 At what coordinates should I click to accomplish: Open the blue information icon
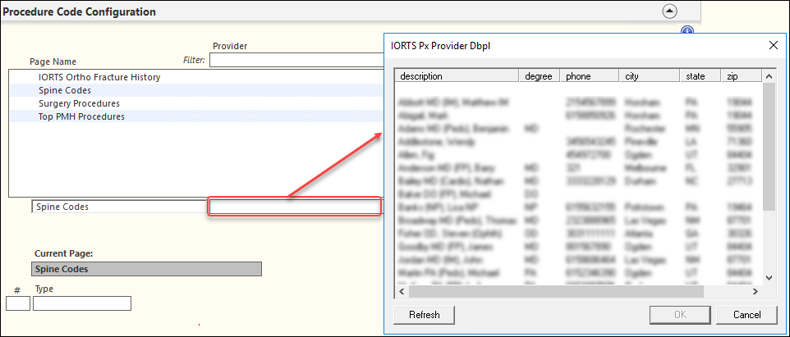coord(687,30)
